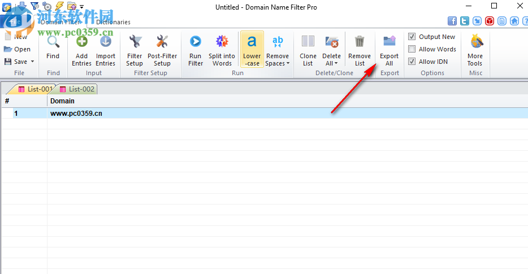Viewport: 528px width, 274px height.
Task: Expand the Save dropdown arrow
Action: click(x=33, y=62)
